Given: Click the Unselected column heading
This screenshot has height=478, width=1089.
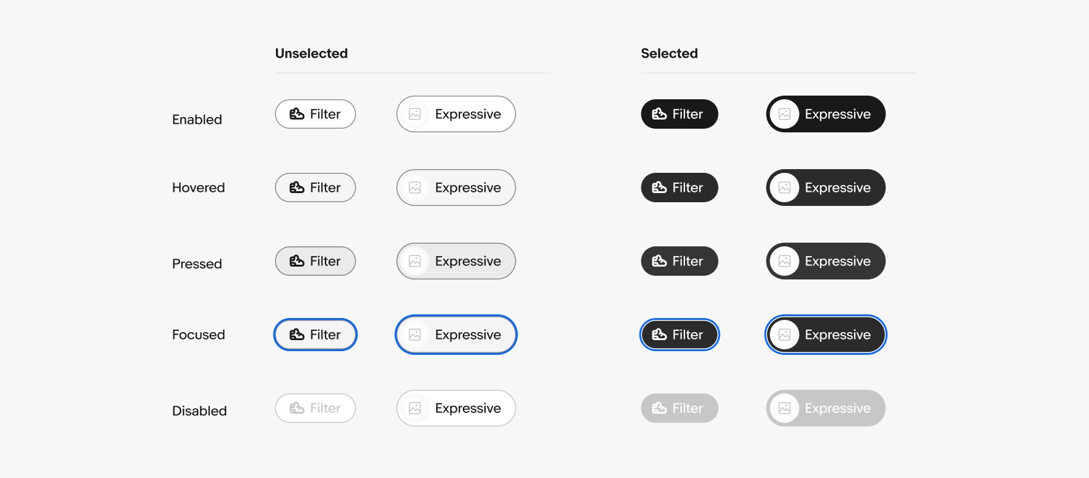Looking at the screenshot, I should click(311, 53).
